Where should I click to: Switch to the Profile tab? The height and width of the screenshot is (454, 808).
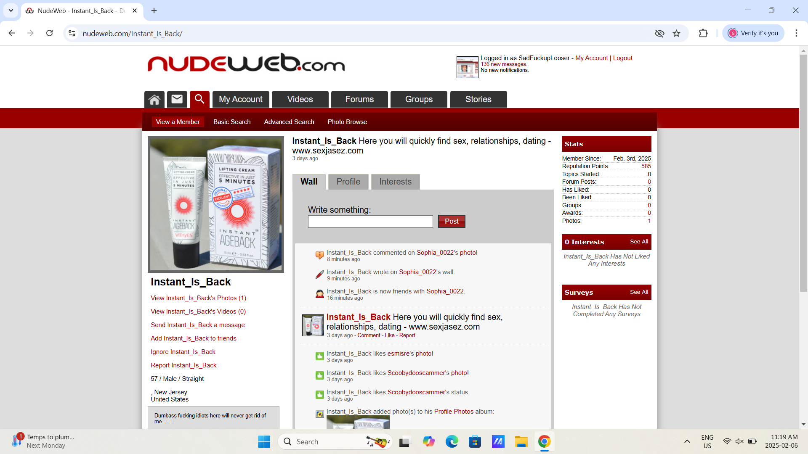click(x=348, y=182)
